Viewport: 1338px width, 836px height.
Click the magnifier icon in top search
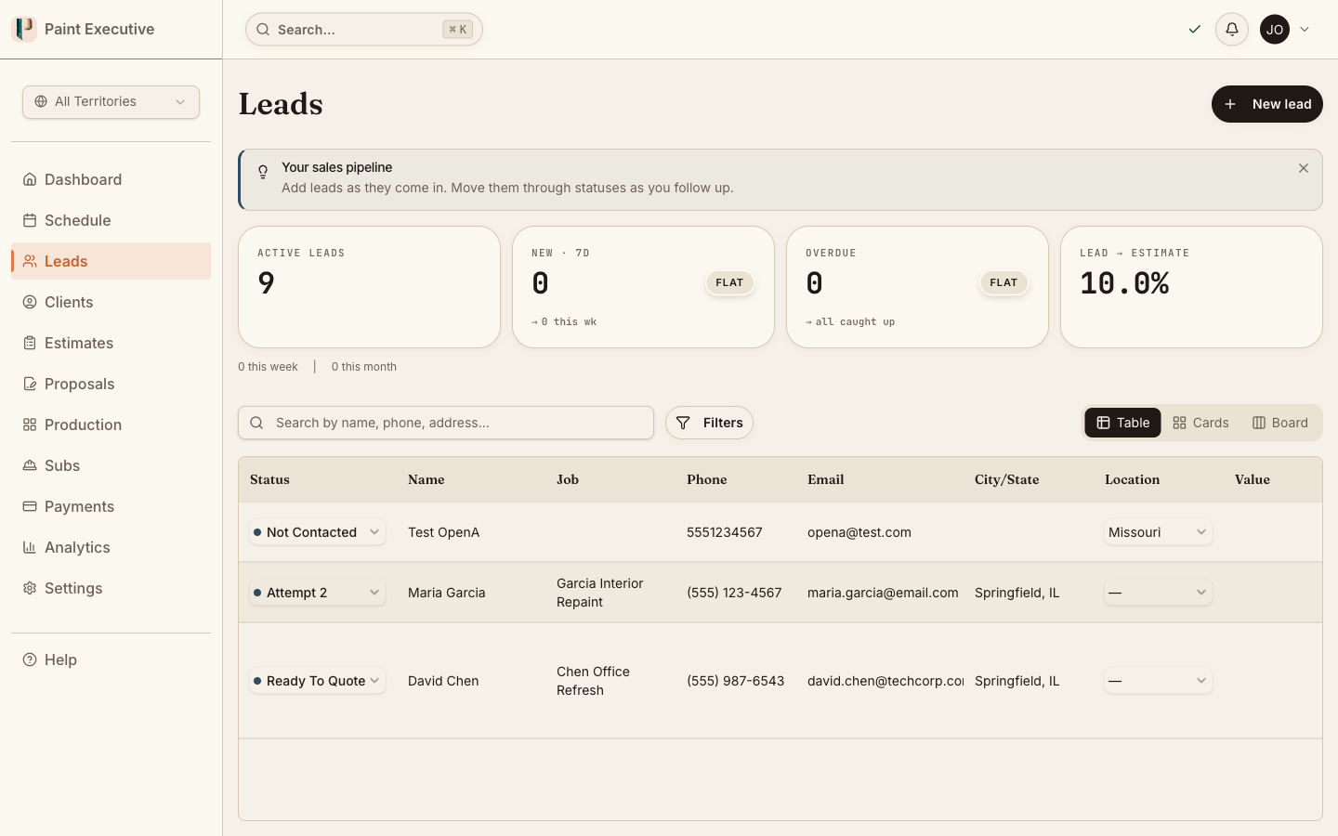tap(264, 30)
